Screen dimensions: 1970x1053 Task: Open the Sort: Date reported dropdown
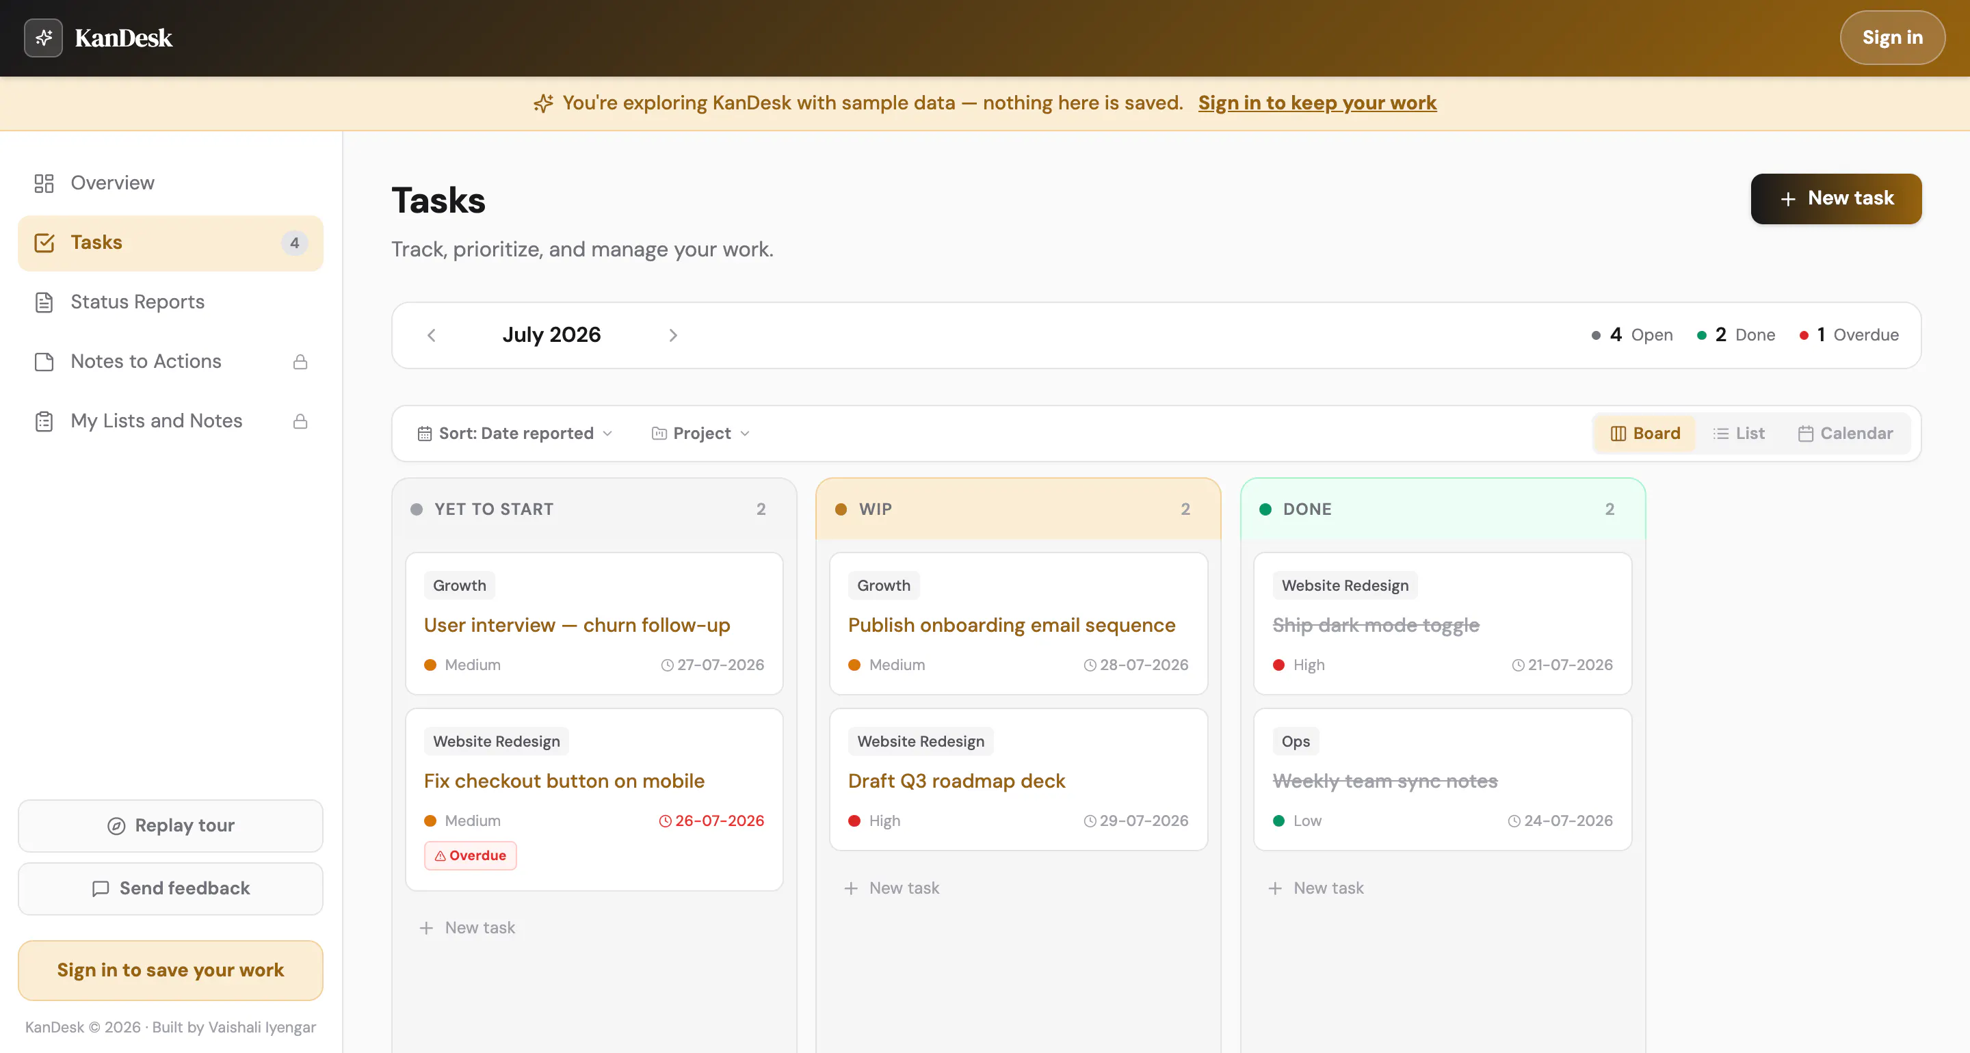tap(514, 434)
